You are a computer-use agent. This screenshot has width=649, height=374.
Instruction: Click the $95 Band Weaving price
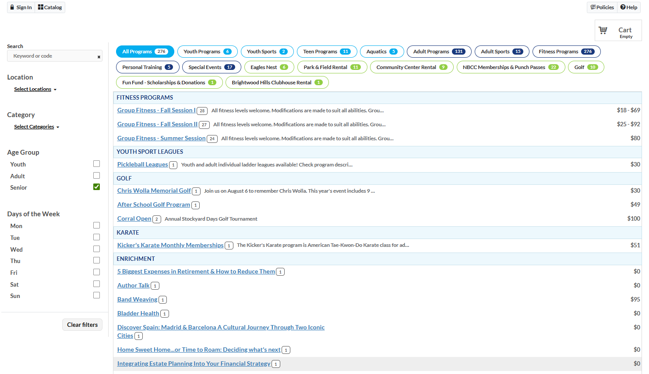635,299
